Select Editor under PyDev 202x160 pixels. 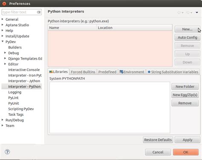13,64
